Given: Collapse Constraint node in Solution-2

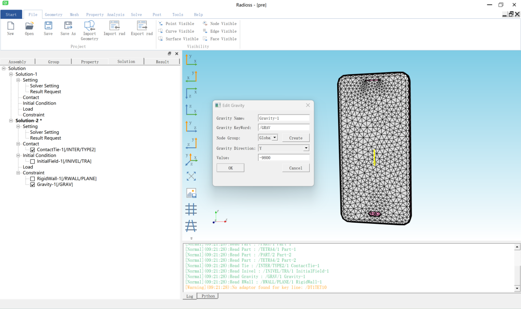Looking at the screenshot, I should 18,173.
